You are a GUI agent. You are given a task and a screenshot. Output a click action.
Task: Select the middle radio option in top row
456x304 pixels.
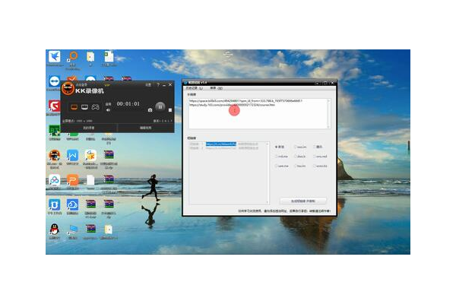pyautogui.click(x=296, y=147)
